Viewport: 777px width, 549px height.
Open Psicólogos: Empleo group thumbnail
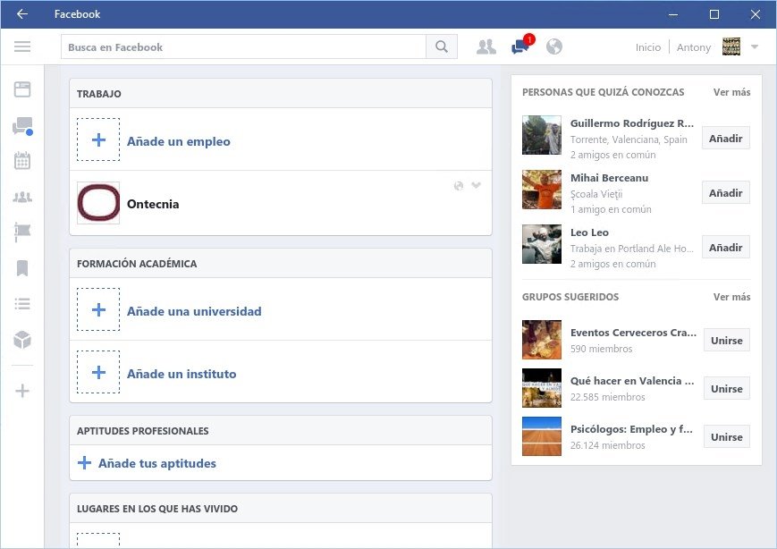coord(542,436)
